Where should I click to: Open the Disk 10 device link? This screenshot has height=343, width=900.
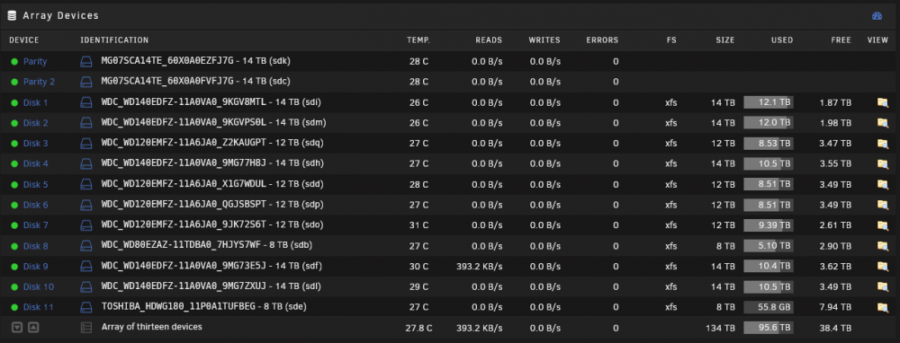39,287
